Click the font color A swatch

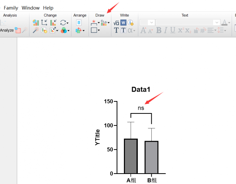click(225, 22)
